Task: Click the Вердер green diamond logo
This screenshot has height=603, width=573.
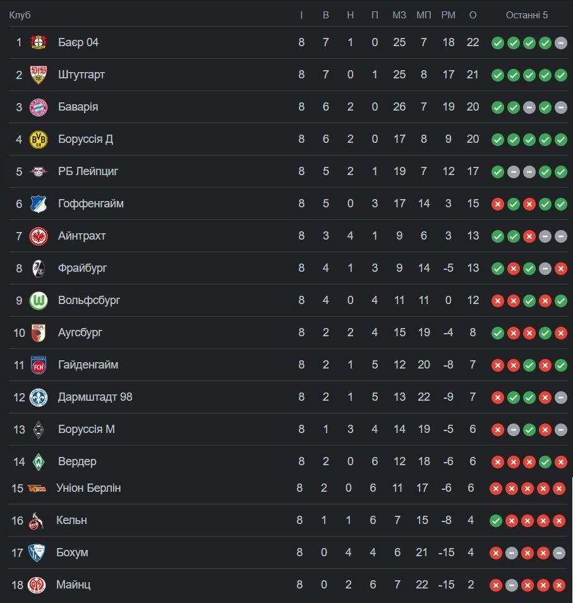Action: click(39, 461)
